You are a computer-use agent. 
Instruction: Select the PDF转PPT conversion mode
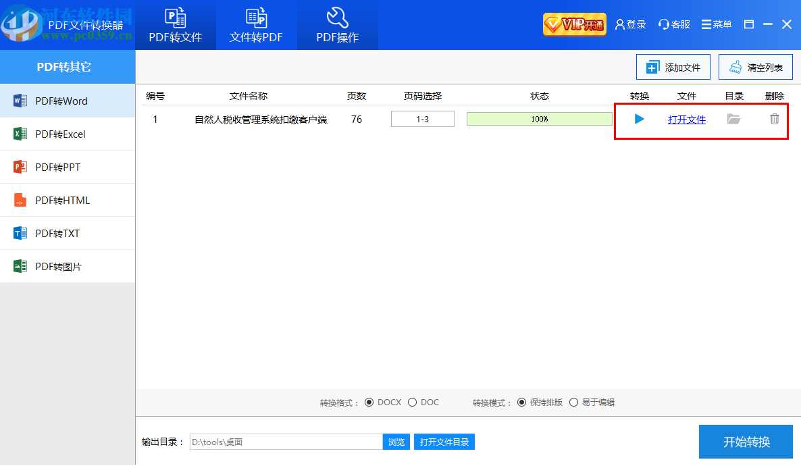[x=61, y=167]
